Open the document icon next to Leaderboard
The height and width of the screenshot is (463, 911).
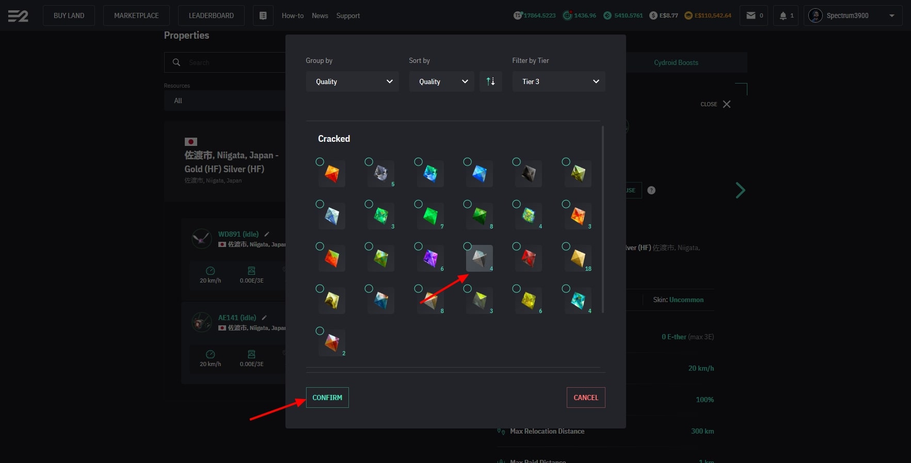click(x=263, y=15)
